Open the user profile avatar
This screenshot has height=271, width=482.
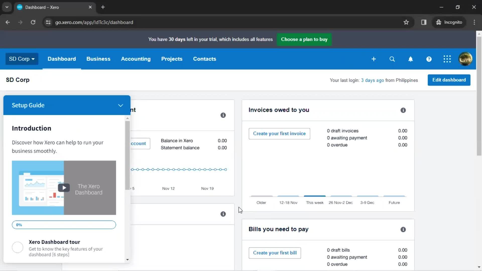[x=465, y=59]
